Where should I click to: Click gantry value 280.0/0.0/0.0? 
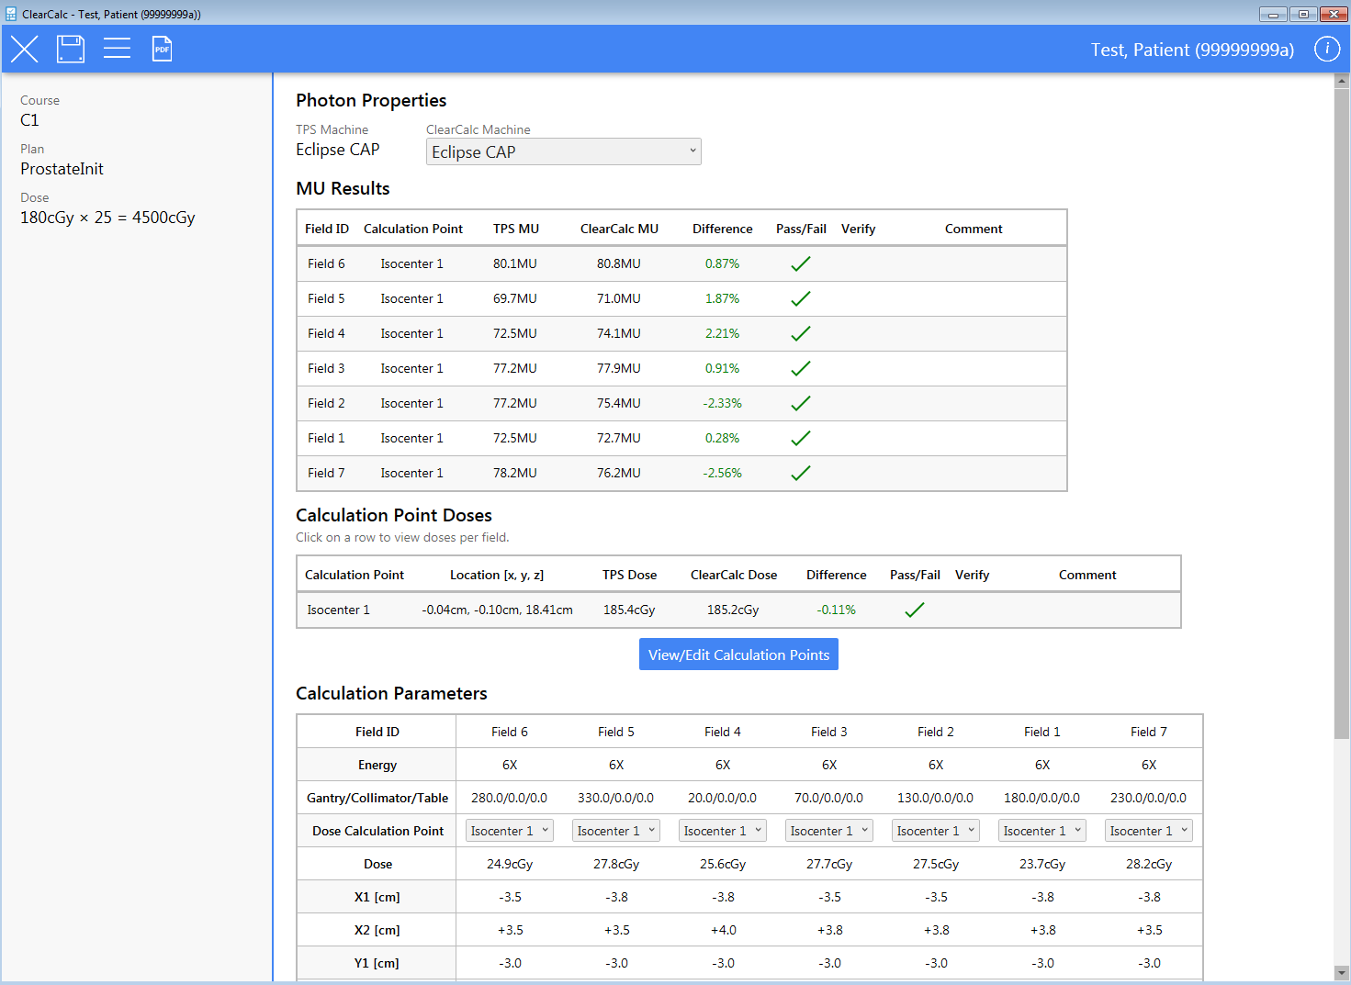[x=509, y=798]
